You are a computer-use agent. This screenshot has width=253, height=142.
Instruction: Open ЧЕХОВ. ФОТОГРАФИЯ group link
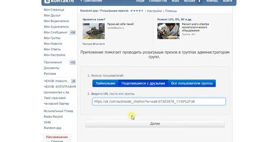[x=60, y=87]
